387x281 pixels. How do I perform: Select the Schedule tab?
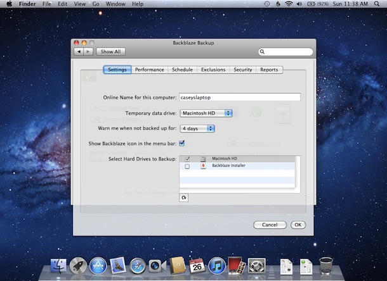[182, 70]
